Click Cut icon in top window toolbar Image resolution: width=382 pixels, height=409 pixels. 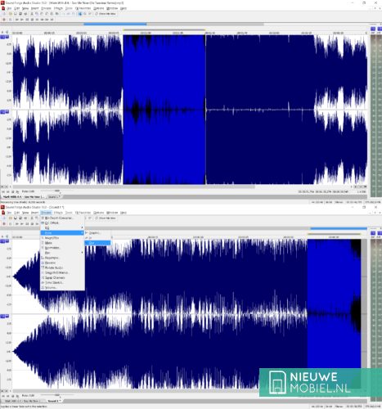click(32, 14)
